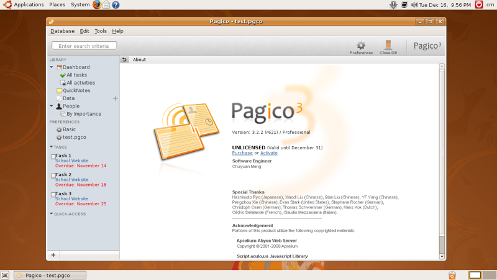Open the QuickNotes sticky note icon
The image size is (497, 280).
click(59, 91)
